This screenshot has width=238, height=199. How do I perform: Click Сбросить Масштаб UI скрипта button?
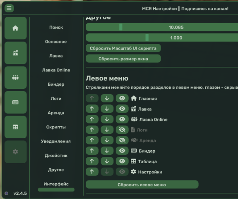coord(123,48)
